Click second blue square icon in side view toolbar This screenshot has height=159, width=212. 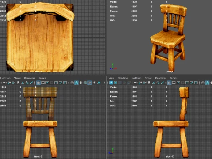tap(116, 83)
